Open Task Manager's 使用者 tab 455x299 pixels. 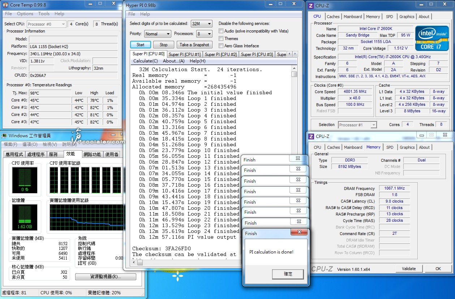112,155
